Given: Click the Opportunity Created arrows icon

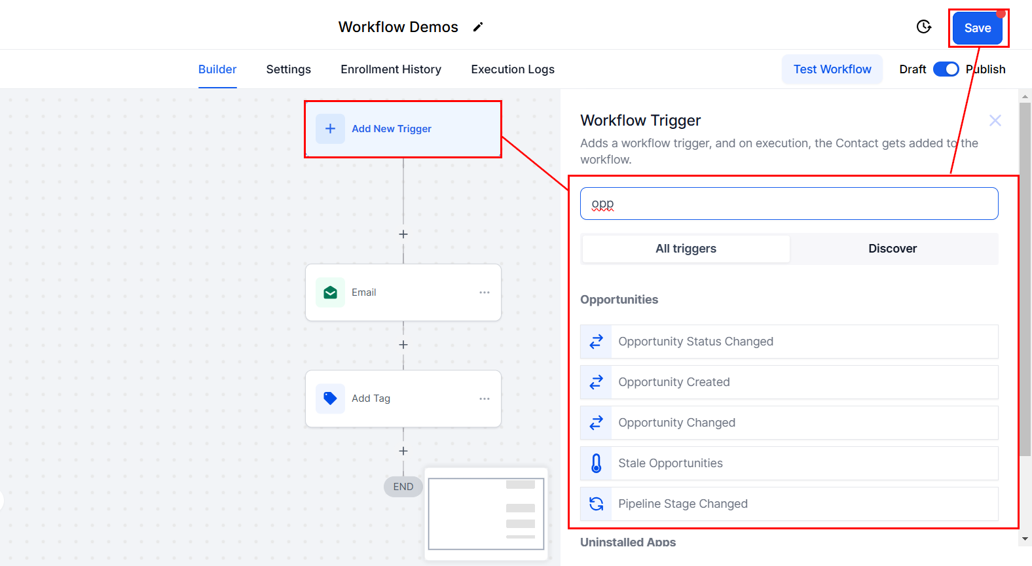Looking at the screenshot, I should click(x=596, y=382).
